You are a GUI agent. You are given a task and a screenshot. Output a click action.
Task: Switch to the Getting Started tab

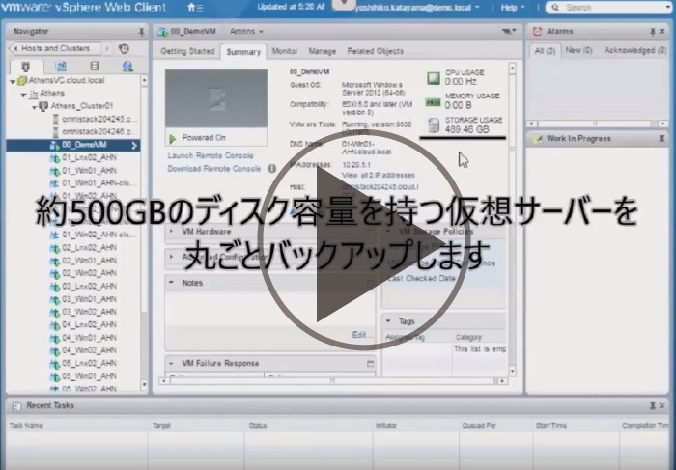click(187, 51)
